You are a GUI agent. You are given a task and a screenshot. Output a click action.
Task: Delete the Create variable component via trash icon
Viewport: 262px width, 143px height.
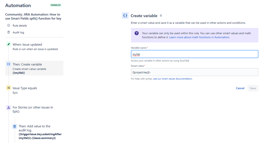click(161, 15)
